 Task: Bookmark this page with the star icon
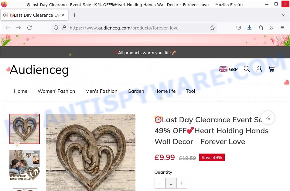[x=212, y=28]
